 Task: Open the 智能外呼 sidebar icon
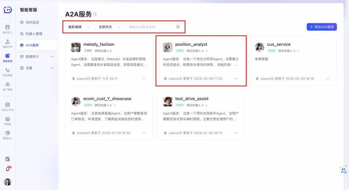click(x=8, y=43)
